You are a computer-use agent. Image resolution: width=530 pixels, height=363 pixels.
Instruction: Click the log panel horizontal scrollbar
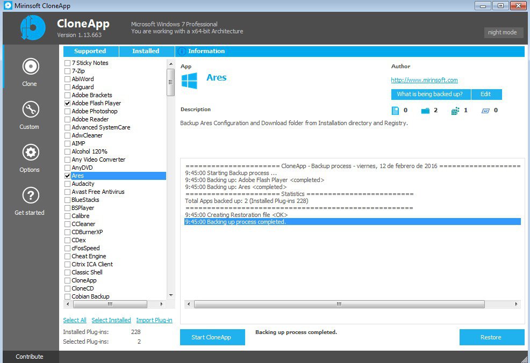pyautogui.click(x=338, y=303)
